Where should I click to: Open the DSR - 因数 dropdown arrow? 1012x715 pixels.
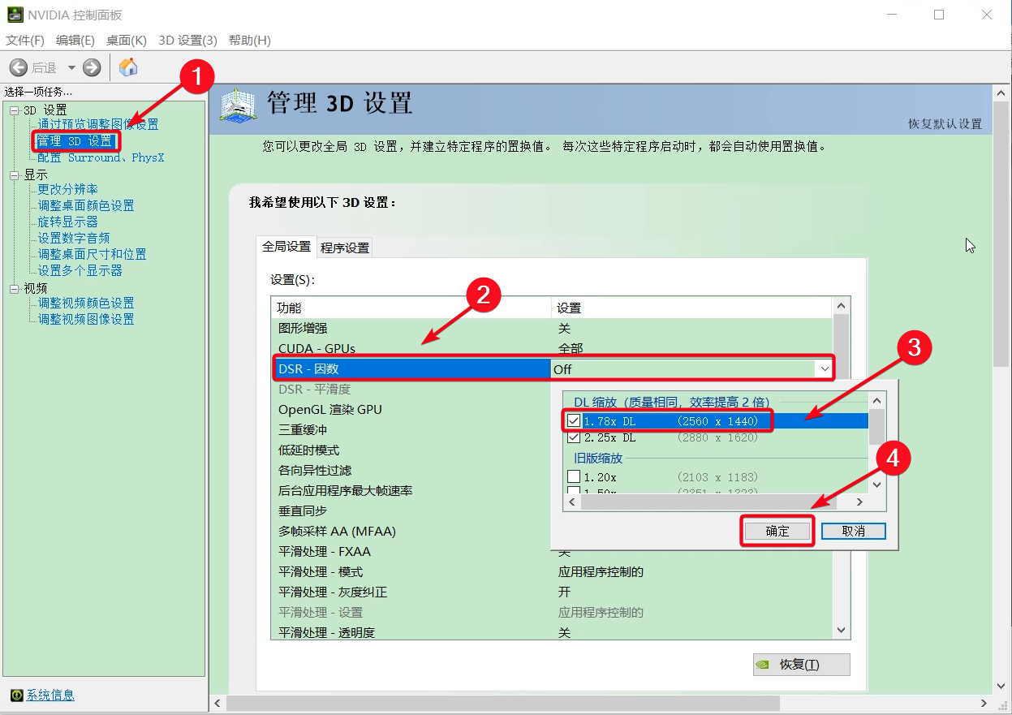(x=825, y=369)
